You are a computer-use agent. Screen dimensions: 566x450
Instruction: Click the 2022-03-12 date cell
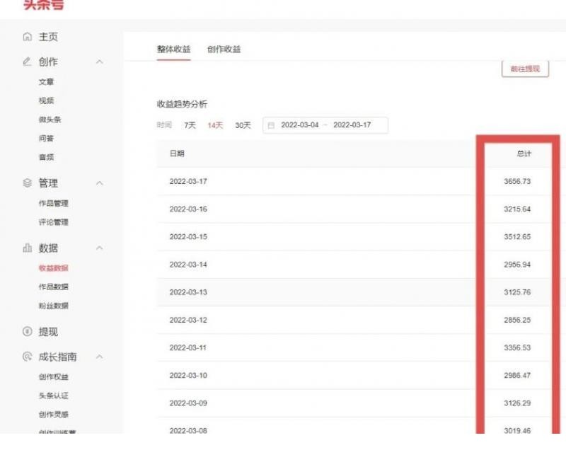(x=188, y=320)
